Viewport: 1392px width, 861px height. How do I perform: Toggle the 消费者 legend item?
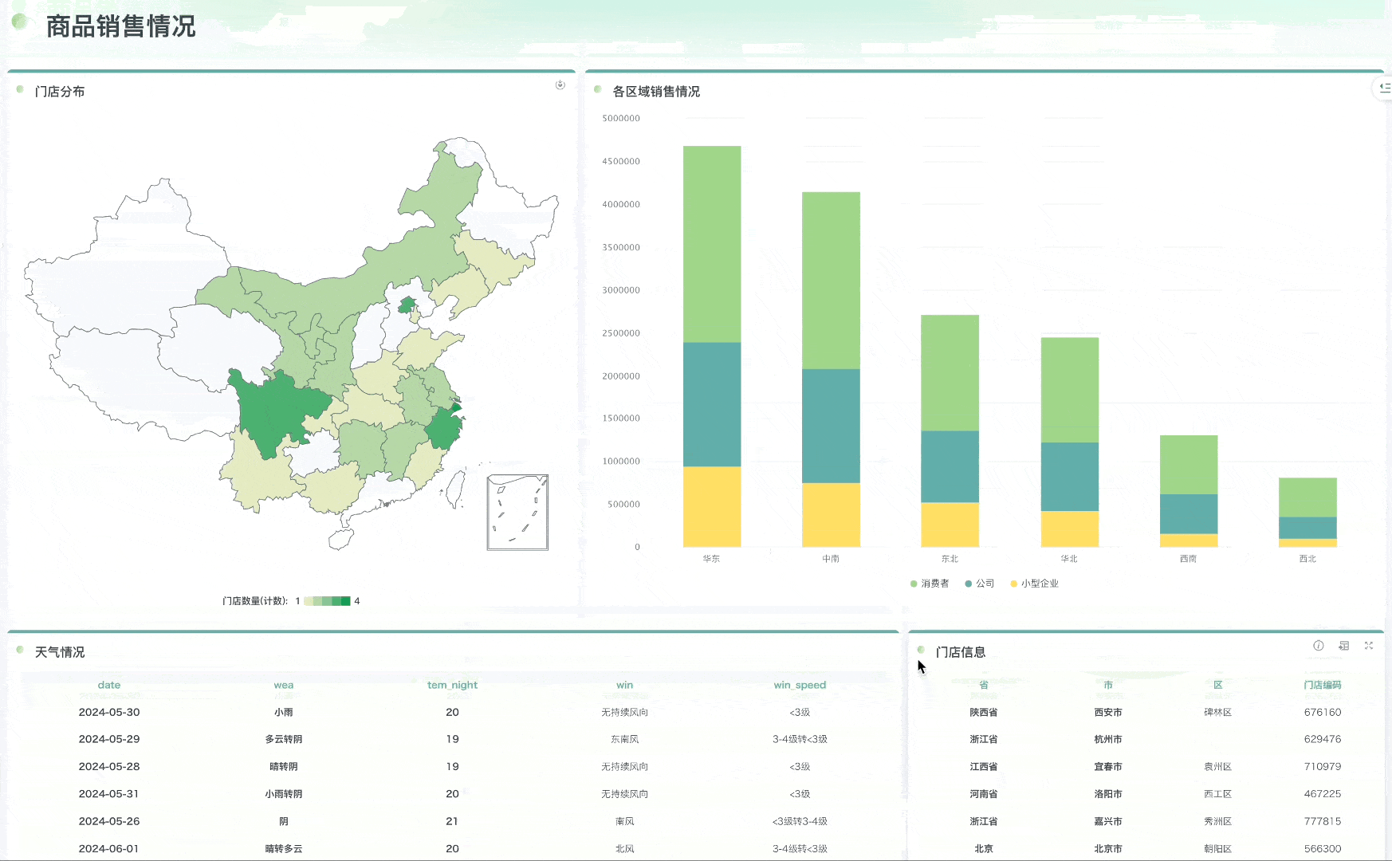point(930,584)
